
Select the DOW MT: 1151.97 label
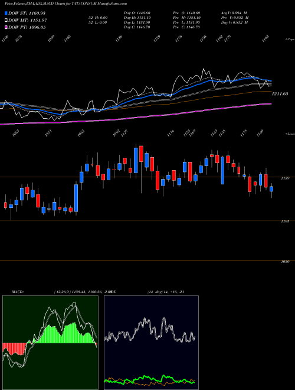coord(28,21)
